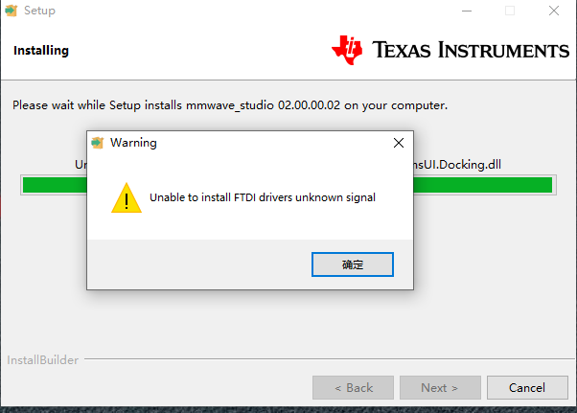Click the Next > button
Viewport: 577px width, 413px height.
click(440, 388)
